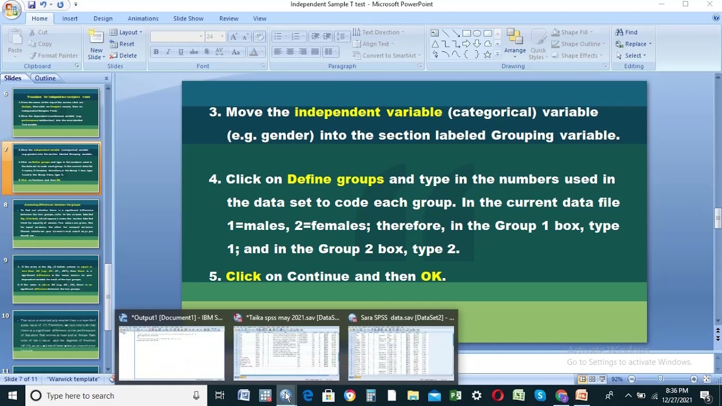Redo using Quick Access toolbar
Viewport: 722px width, 406px height.
pos(60,5)
